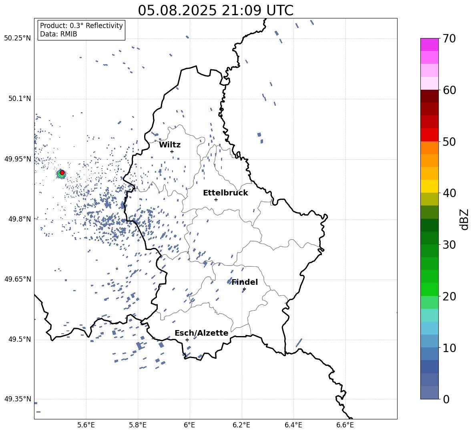474x433 pixels.
Task: Click the light blue colorbar segment above 10
Action: coord(429,328)
